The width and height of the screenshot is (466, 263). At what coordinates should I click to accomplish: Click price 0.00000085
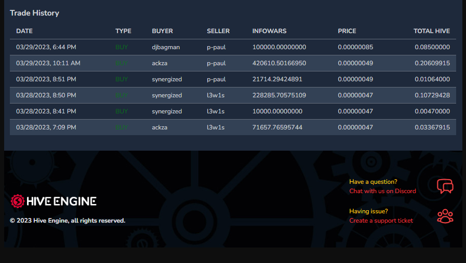click(x=355, y=47)
